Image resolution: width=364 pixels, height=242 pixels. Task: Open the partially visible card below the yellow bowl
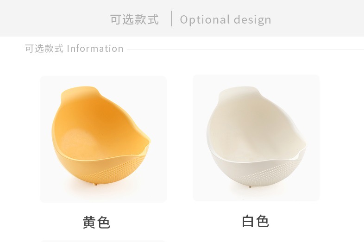pyautogui.click(x=103, y=241)
